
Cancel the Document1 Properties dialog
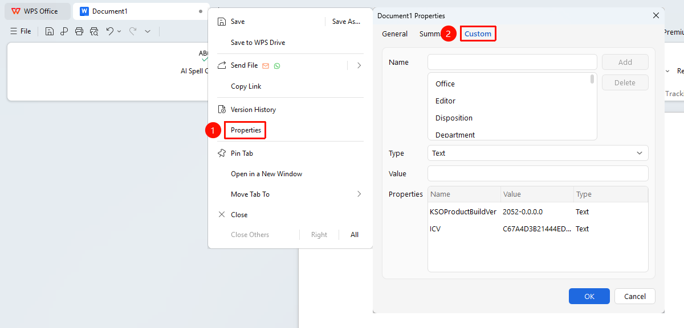(x=635, y=296)
